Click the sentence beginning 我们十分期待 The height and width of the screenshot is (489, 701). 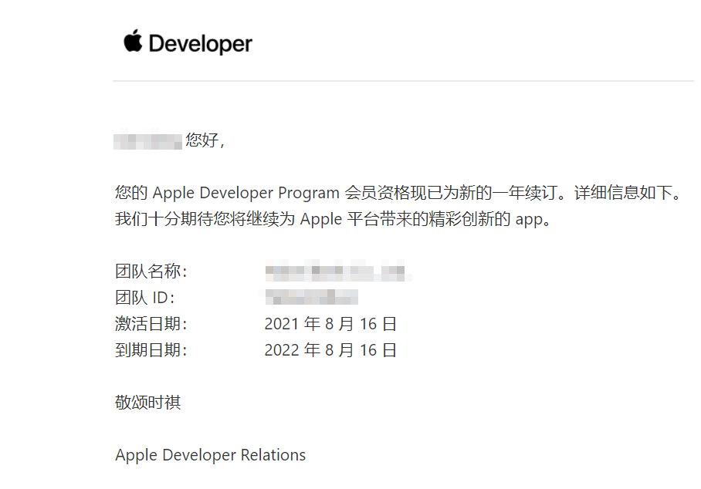pyautogui.click(x=334, y=219)
